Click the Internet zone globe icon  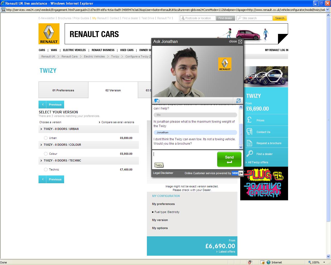click(268, 262)
